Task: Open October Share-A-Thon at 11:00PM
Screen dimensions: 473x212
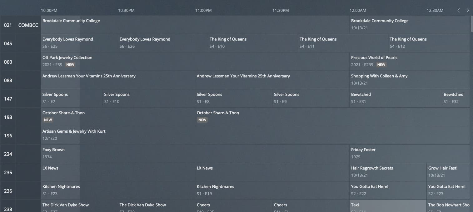Action: click(x=332, y=117)
